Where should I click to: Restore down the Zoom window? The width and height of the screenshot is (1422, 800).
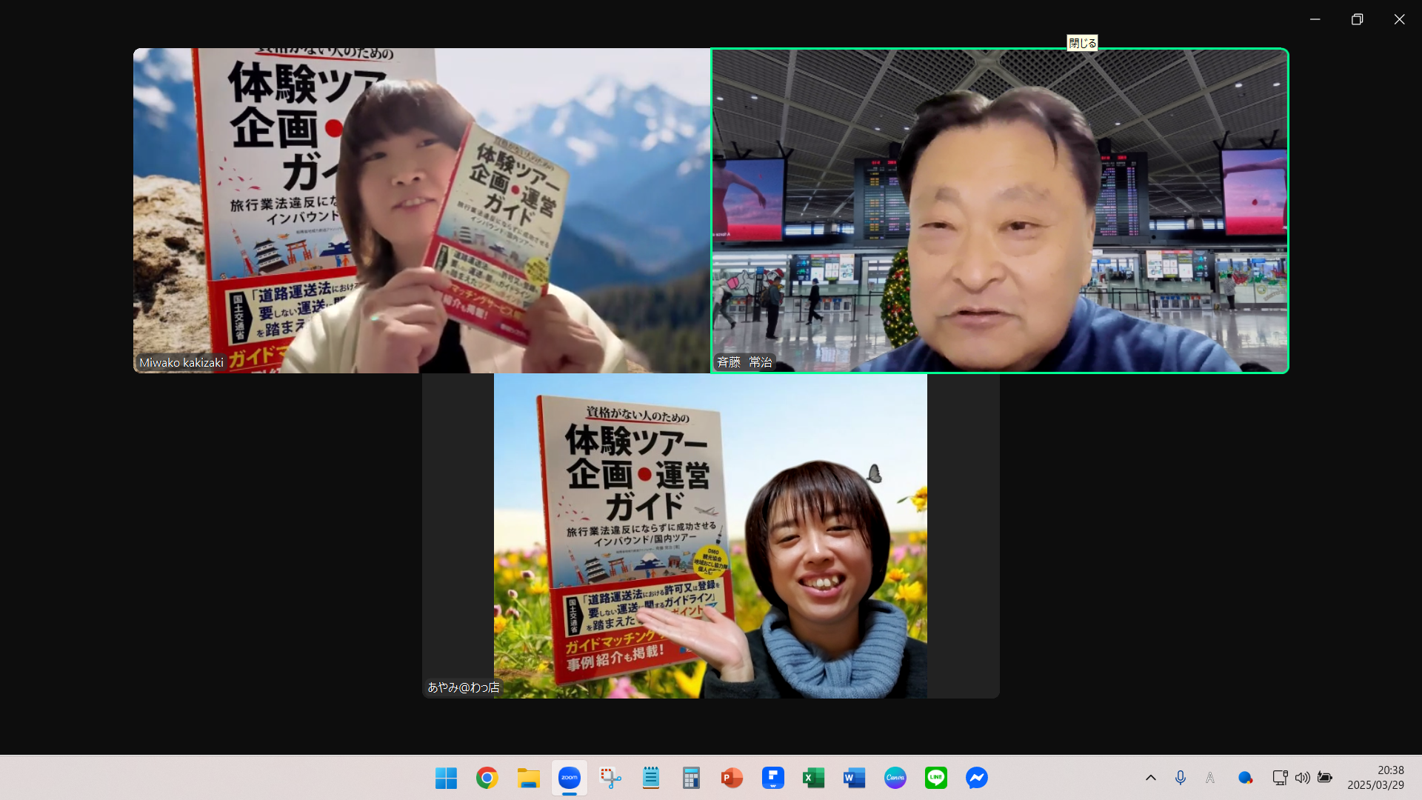point(1357,19)
